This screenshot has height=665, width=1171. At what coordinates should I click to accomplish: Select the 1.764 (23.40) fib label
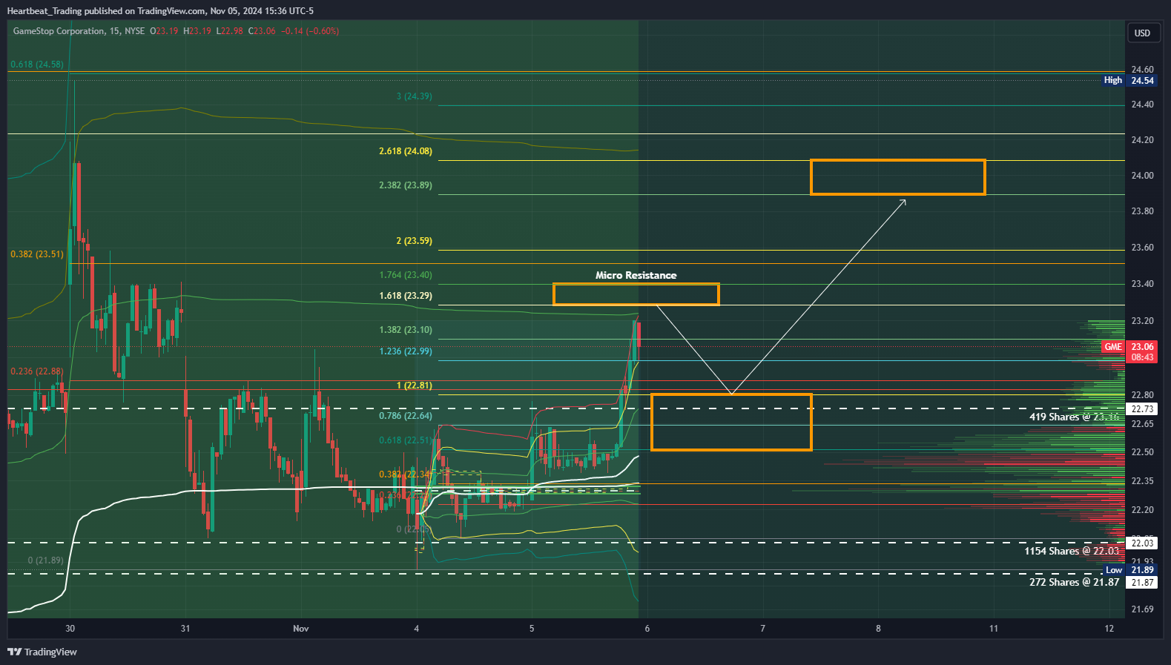(406, 275)
